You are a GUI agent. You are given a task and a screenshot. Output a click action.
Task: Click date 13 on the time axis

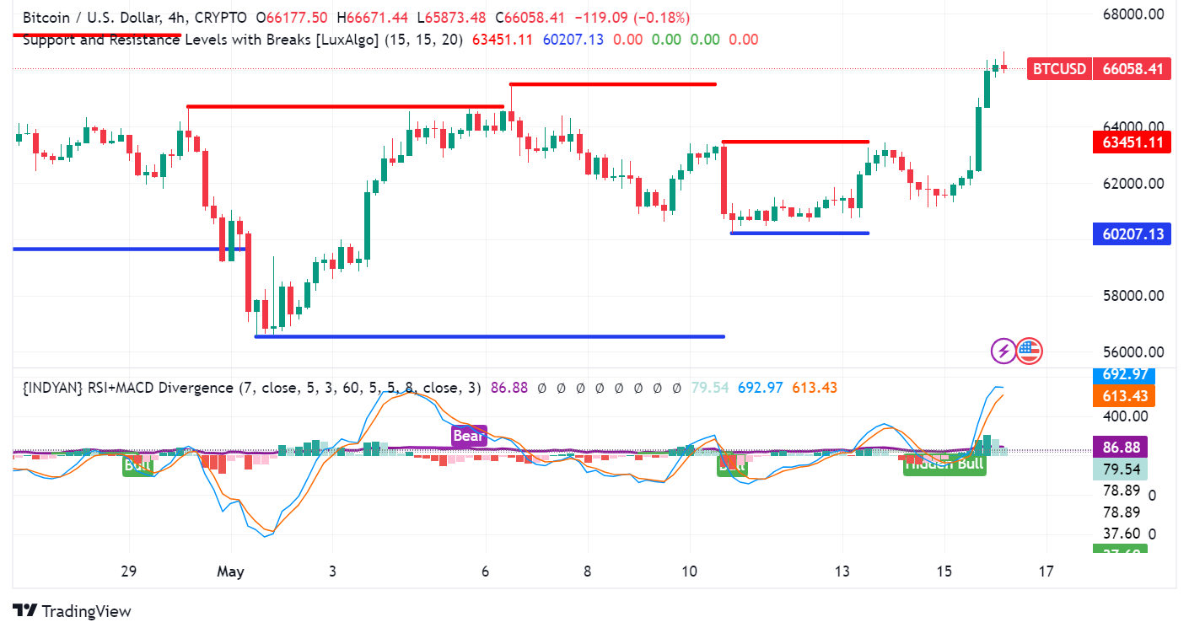842,571
